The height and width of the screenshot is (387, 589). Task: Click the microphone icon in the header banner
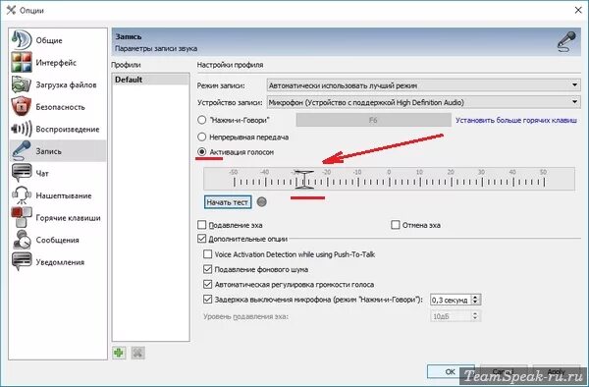tap(566, 42)
